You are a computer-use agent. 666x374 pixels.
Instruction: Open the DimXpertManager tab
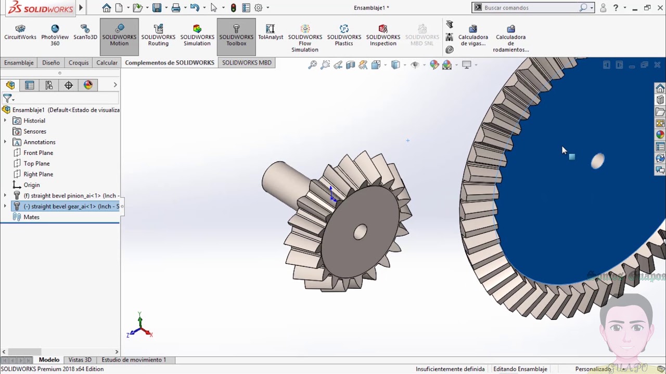(69, 85)
